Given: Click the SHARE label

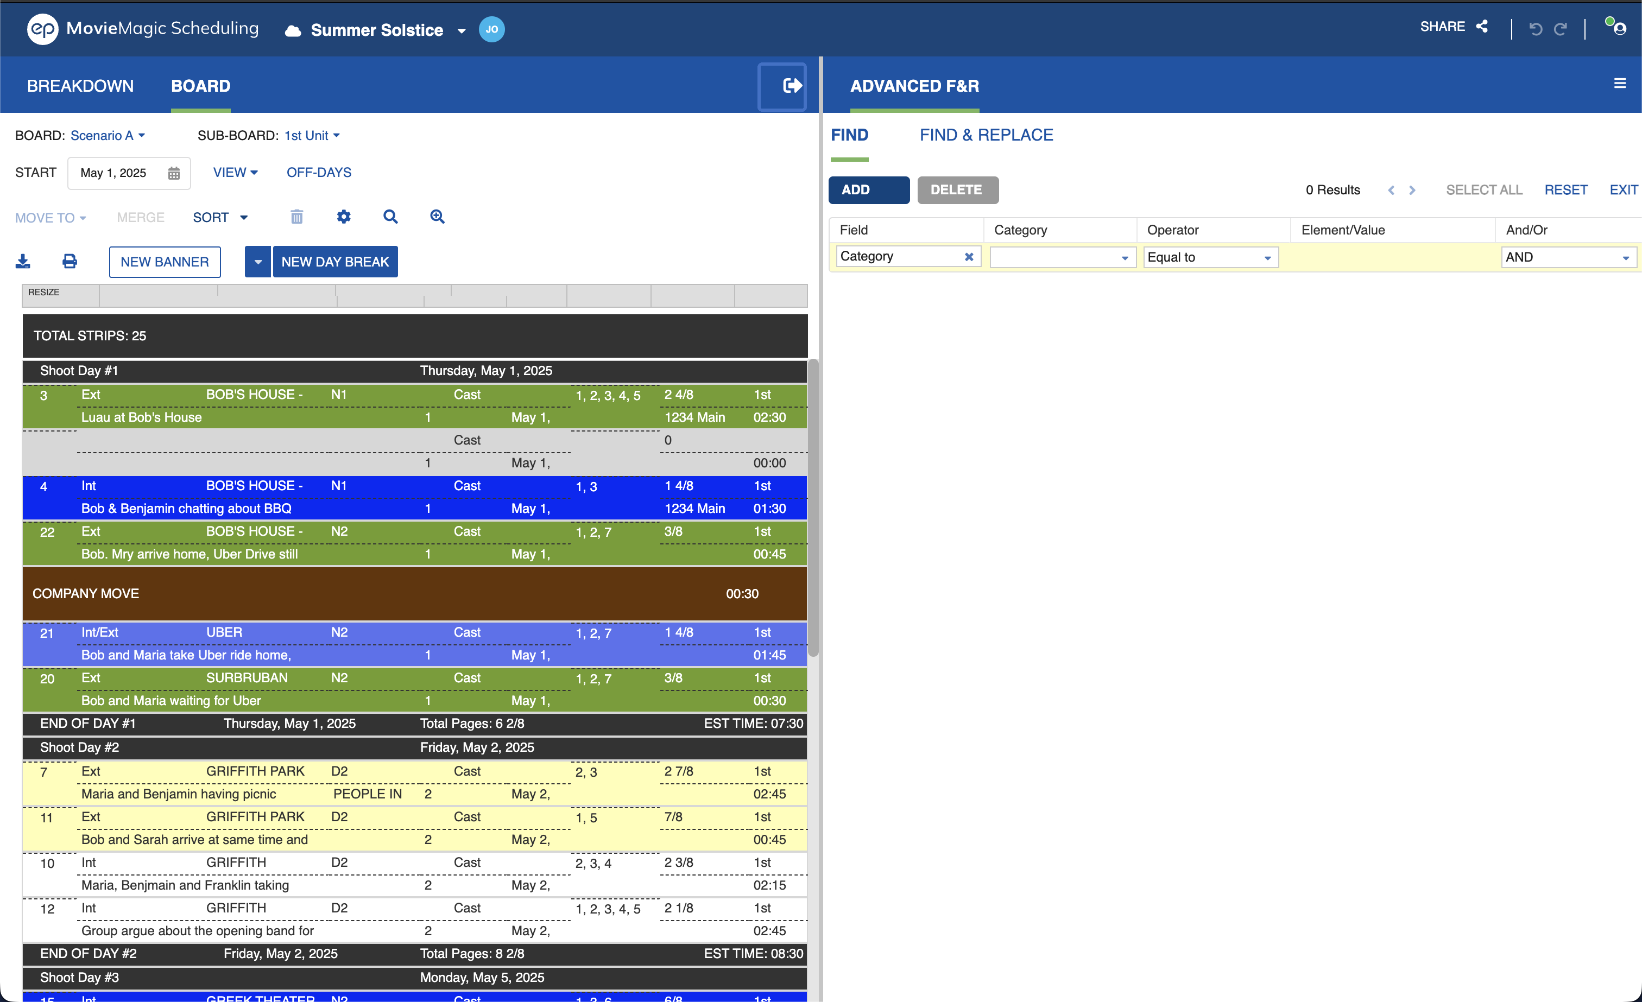Looking at the screenshot, I should tap(1442, 27).
